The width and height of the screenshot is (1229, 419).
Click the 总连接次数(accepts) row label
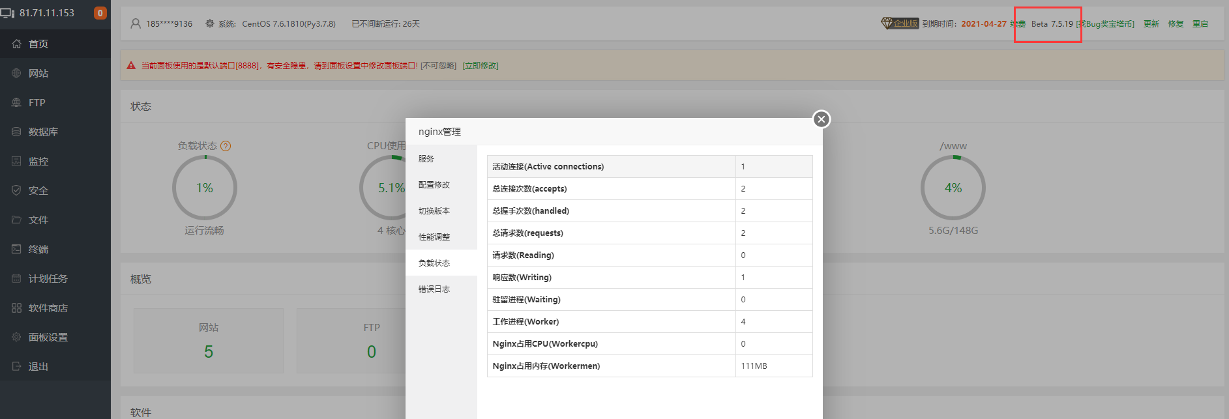530,188
